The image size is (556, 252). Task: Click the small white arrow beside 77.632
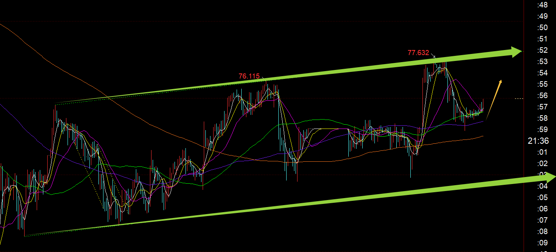click(x=433, y=56)
